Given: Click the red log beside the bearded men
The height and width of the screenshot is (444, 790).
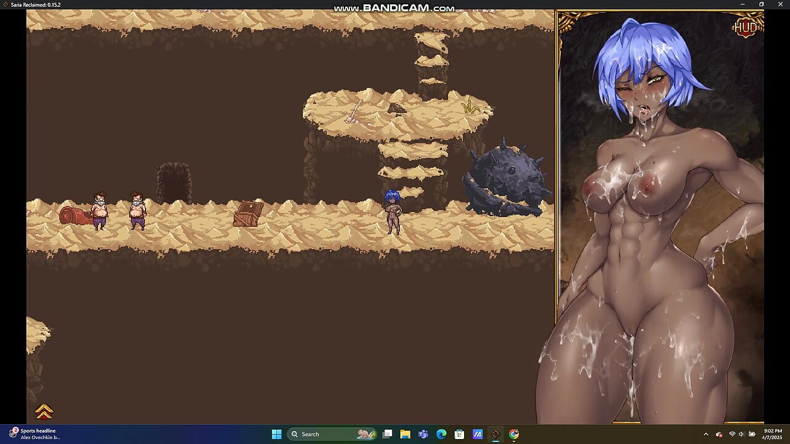Looking at the screenshot, I should 74,215.
